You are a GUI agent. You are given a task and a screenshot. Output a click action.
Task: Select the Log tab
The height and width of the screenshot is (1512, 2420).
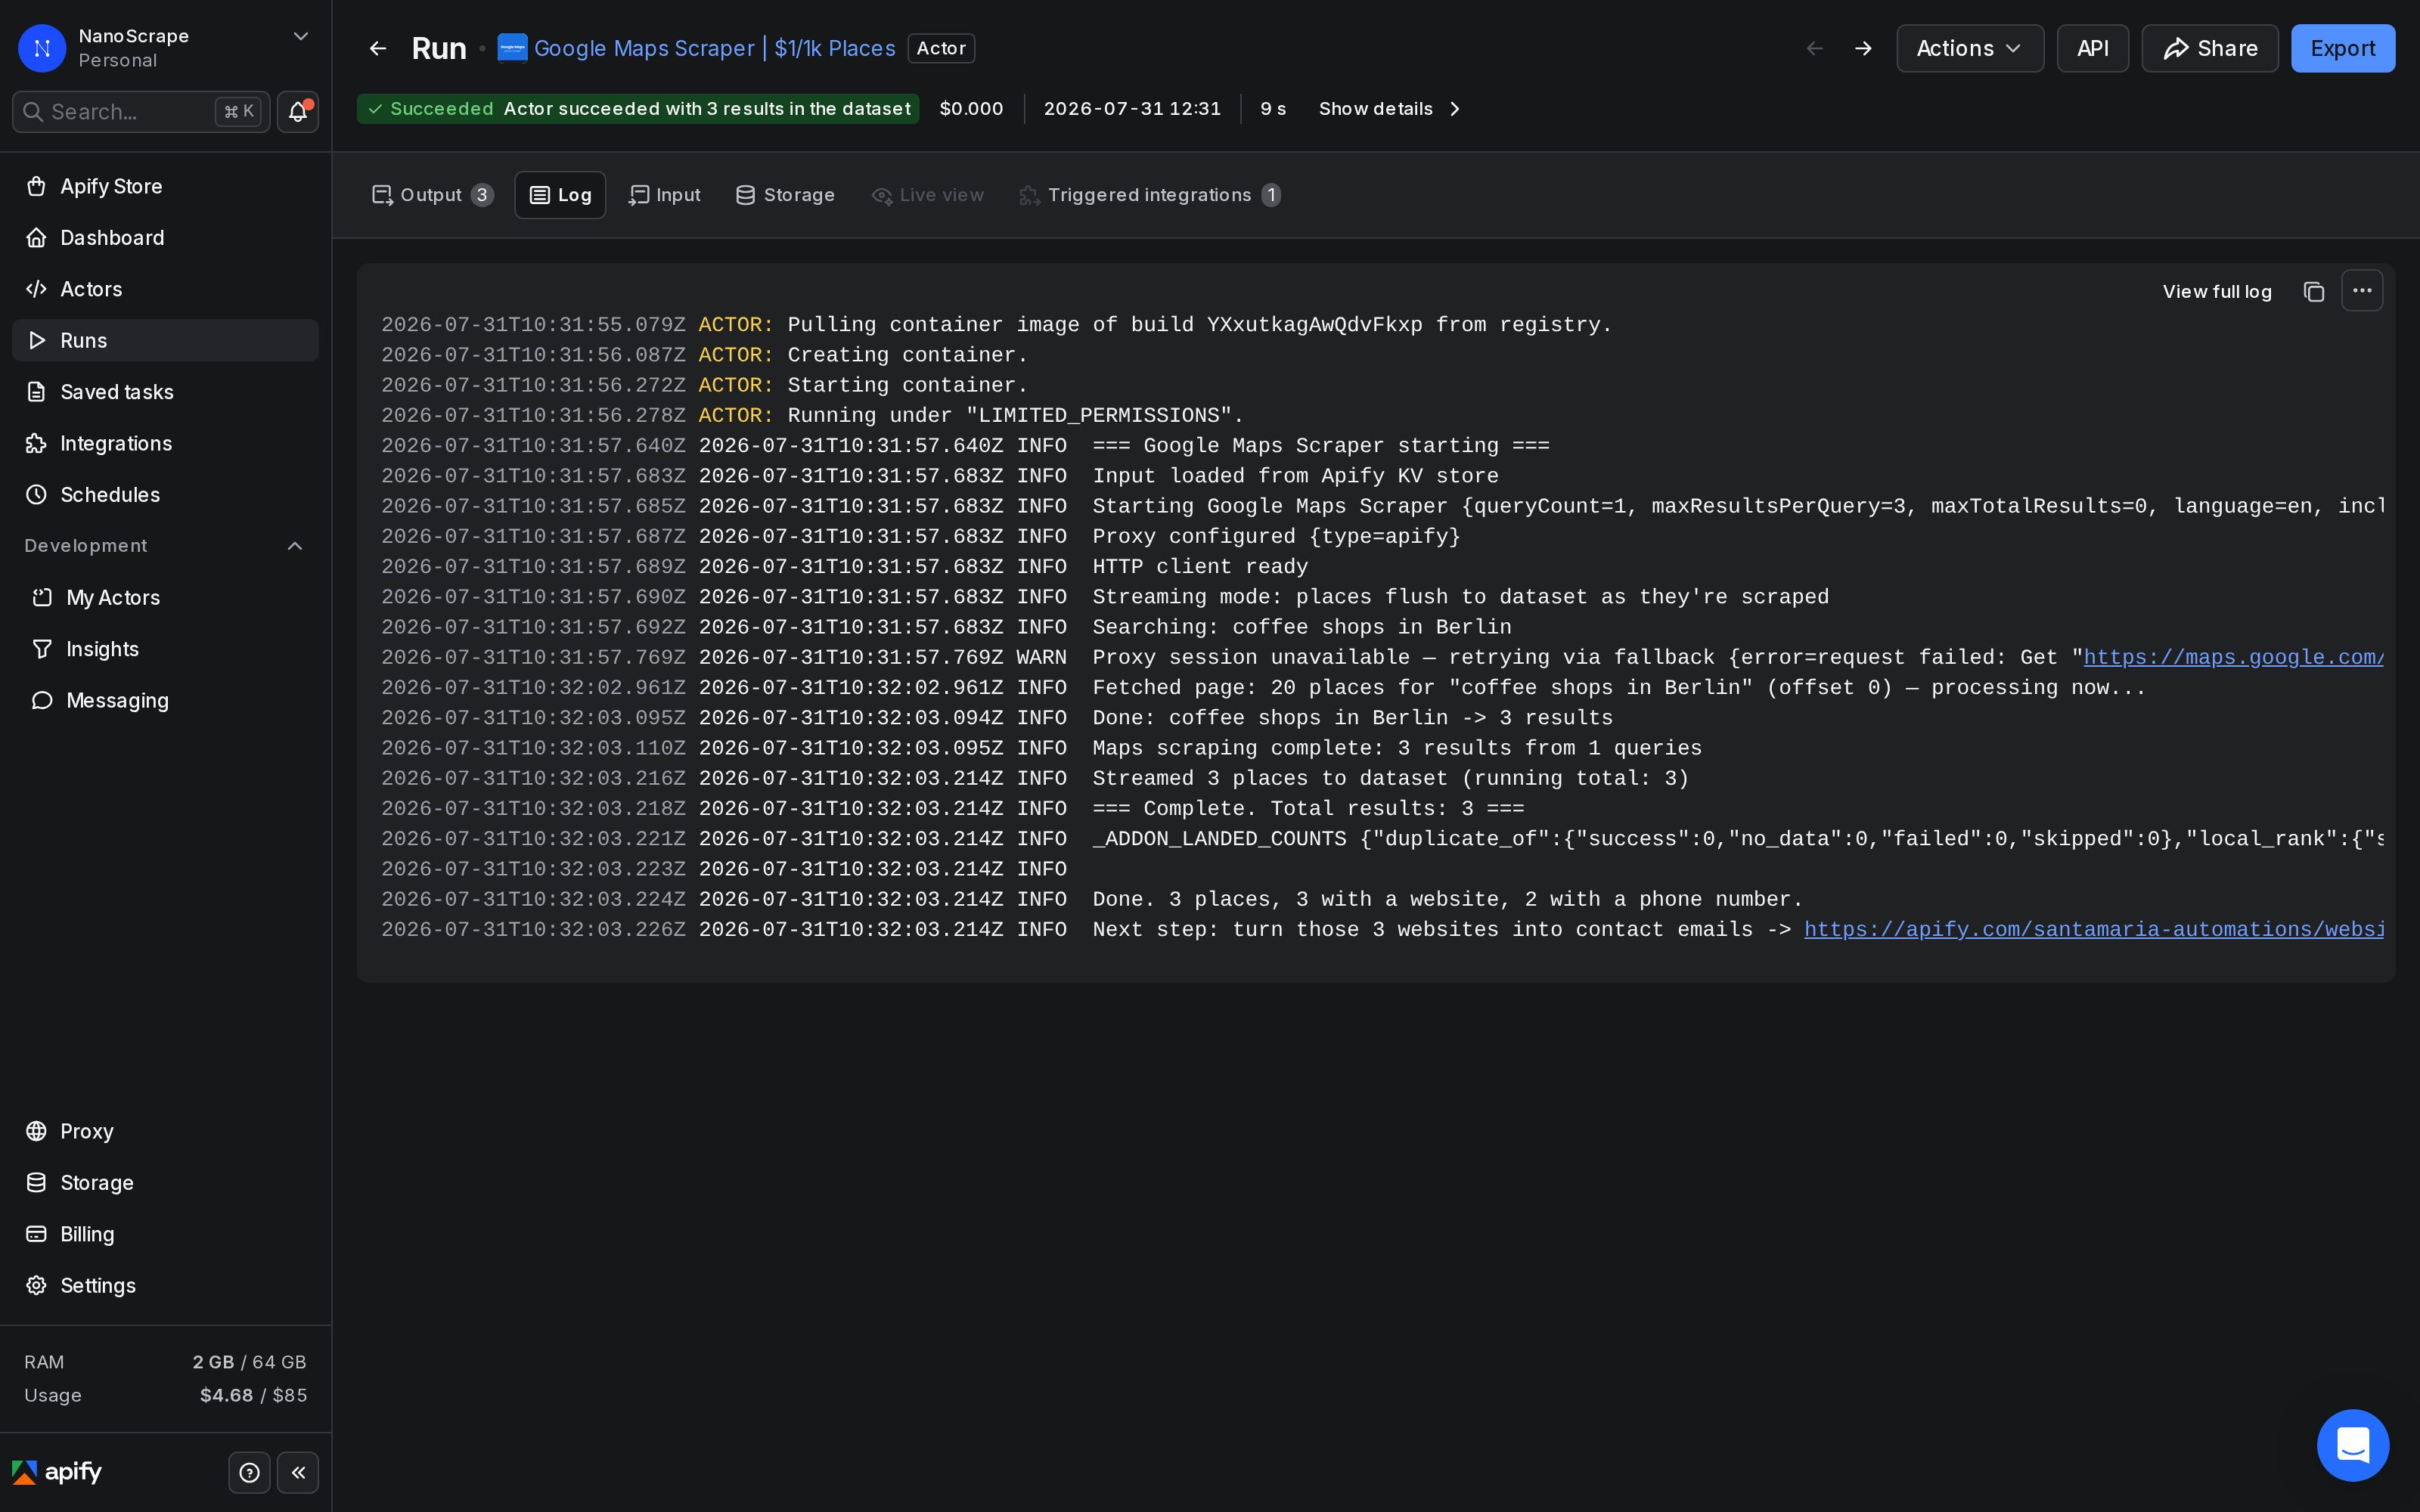(x=560, y=195)
